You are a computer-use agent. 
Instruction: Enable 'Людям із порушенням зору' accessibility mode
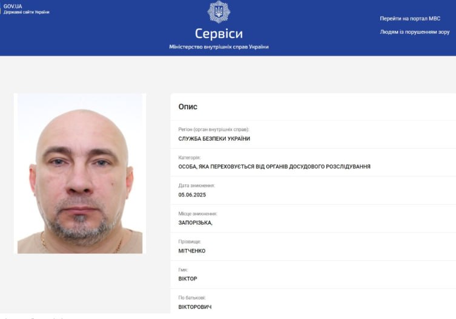[415, 32]
